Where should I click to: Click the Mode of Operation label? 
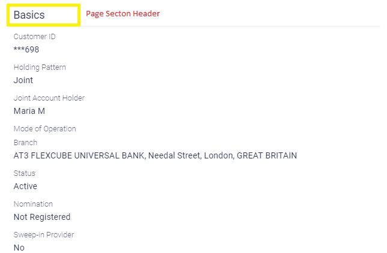45,128
